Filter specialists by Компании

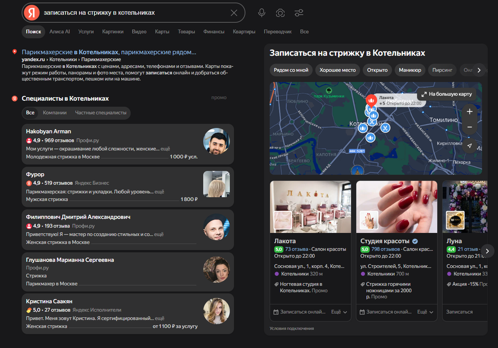click(x=54, y=113)
